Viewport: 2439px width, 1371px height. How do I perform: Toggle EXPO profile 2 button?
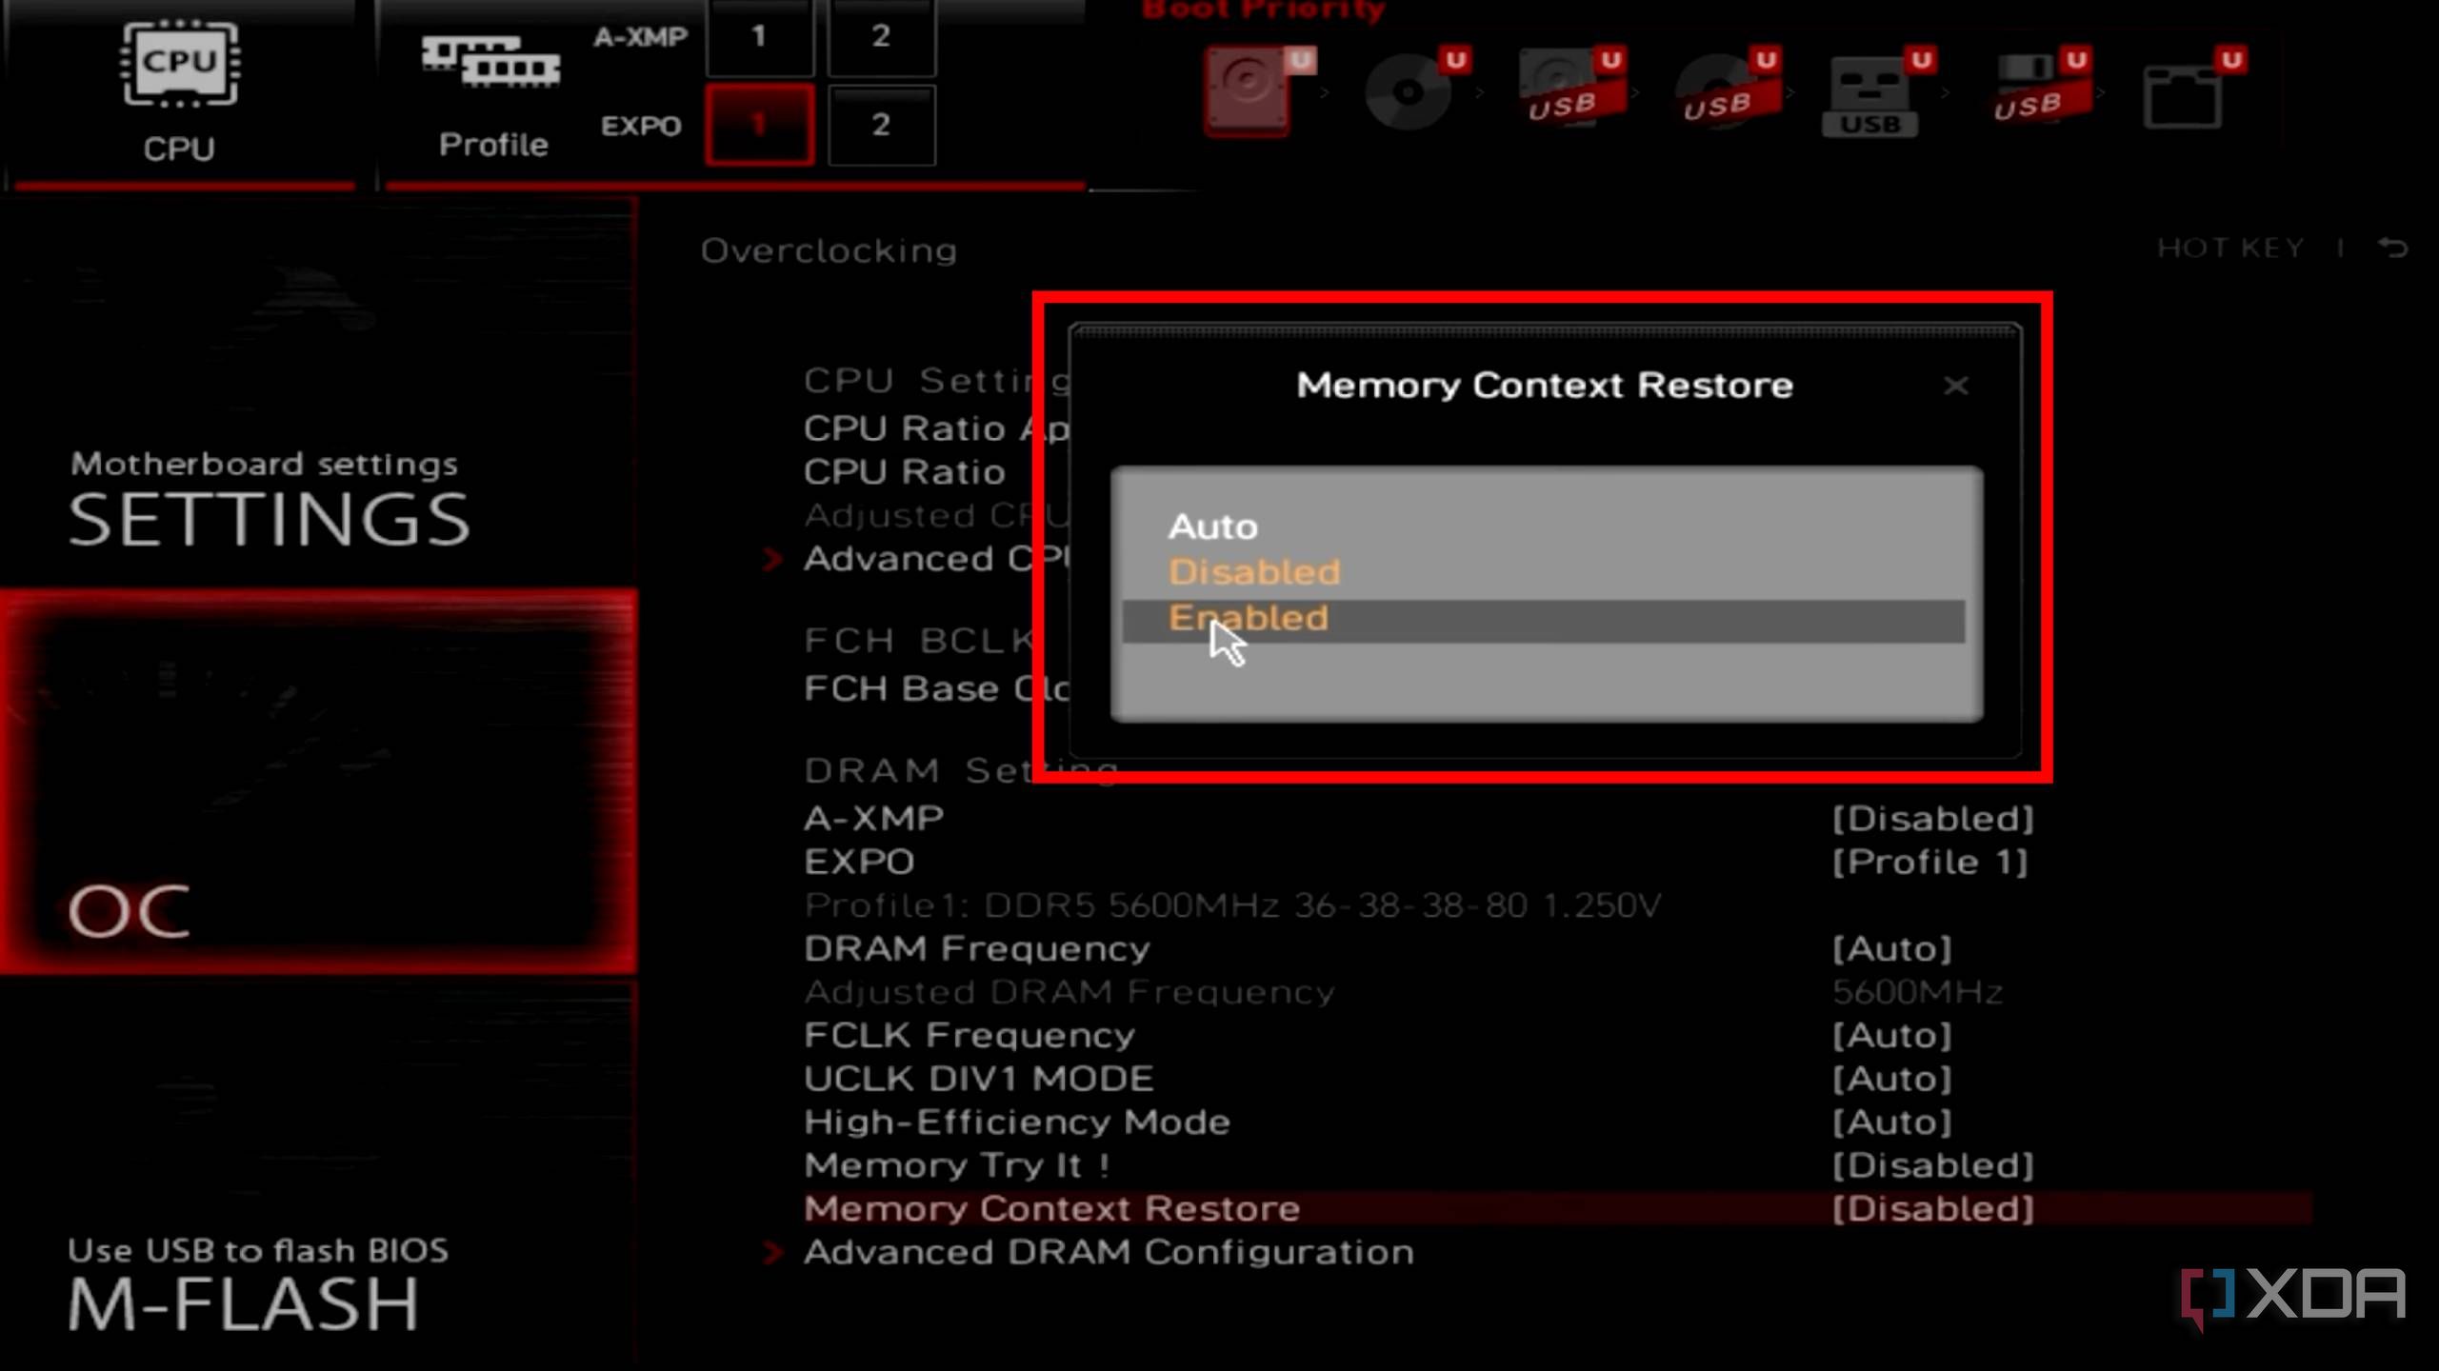pyautogui.click(x=881, y=125)
